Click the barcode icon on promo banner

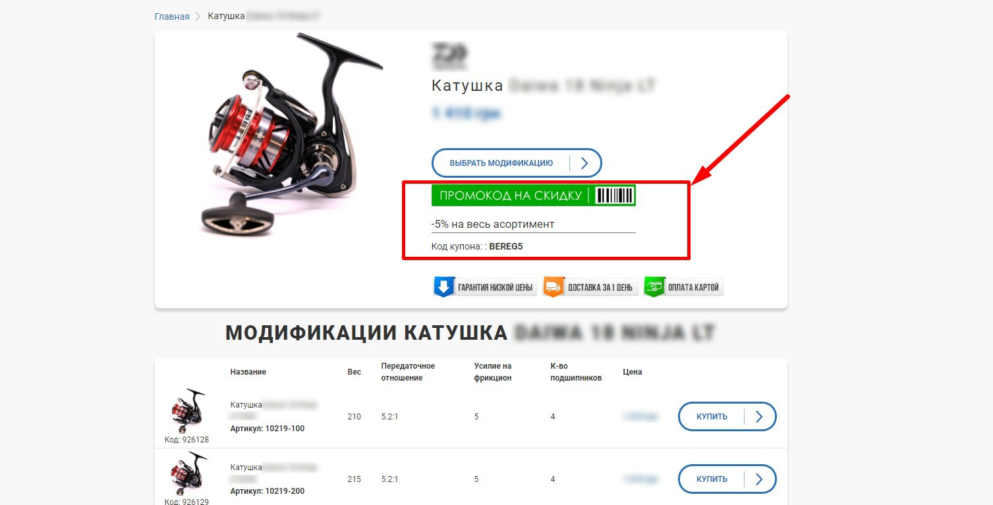[x=614, y=196]
